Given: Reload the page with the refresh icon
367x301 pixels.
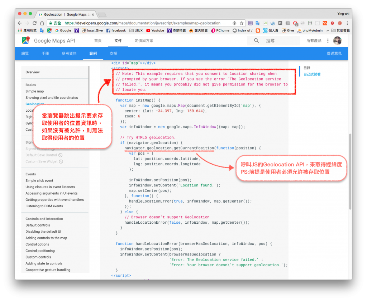Looking at the screenshot, I should [35, 23].
